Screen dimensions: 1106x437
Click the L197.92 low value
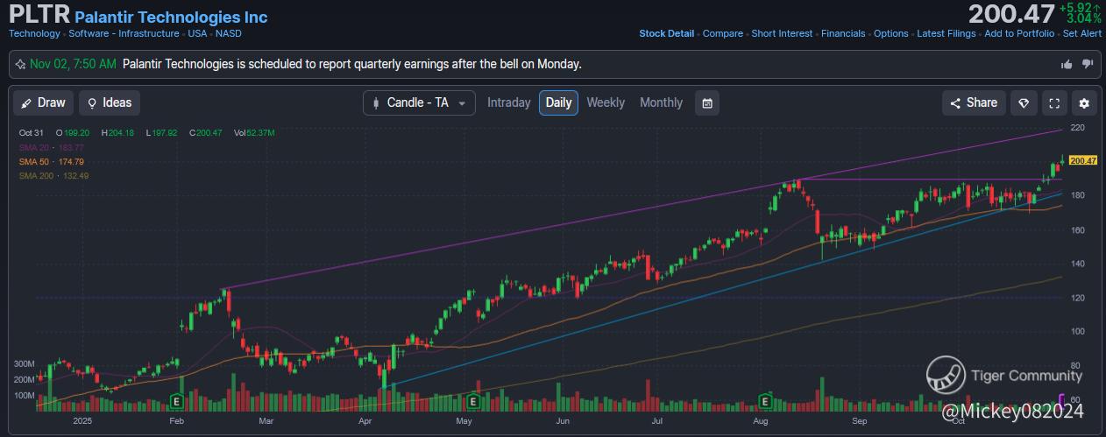click(160, 133)
